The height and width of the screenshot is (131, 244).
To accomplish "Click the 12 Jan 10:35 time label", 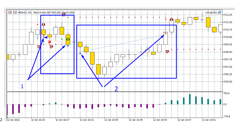I will [x=111, y=120].
